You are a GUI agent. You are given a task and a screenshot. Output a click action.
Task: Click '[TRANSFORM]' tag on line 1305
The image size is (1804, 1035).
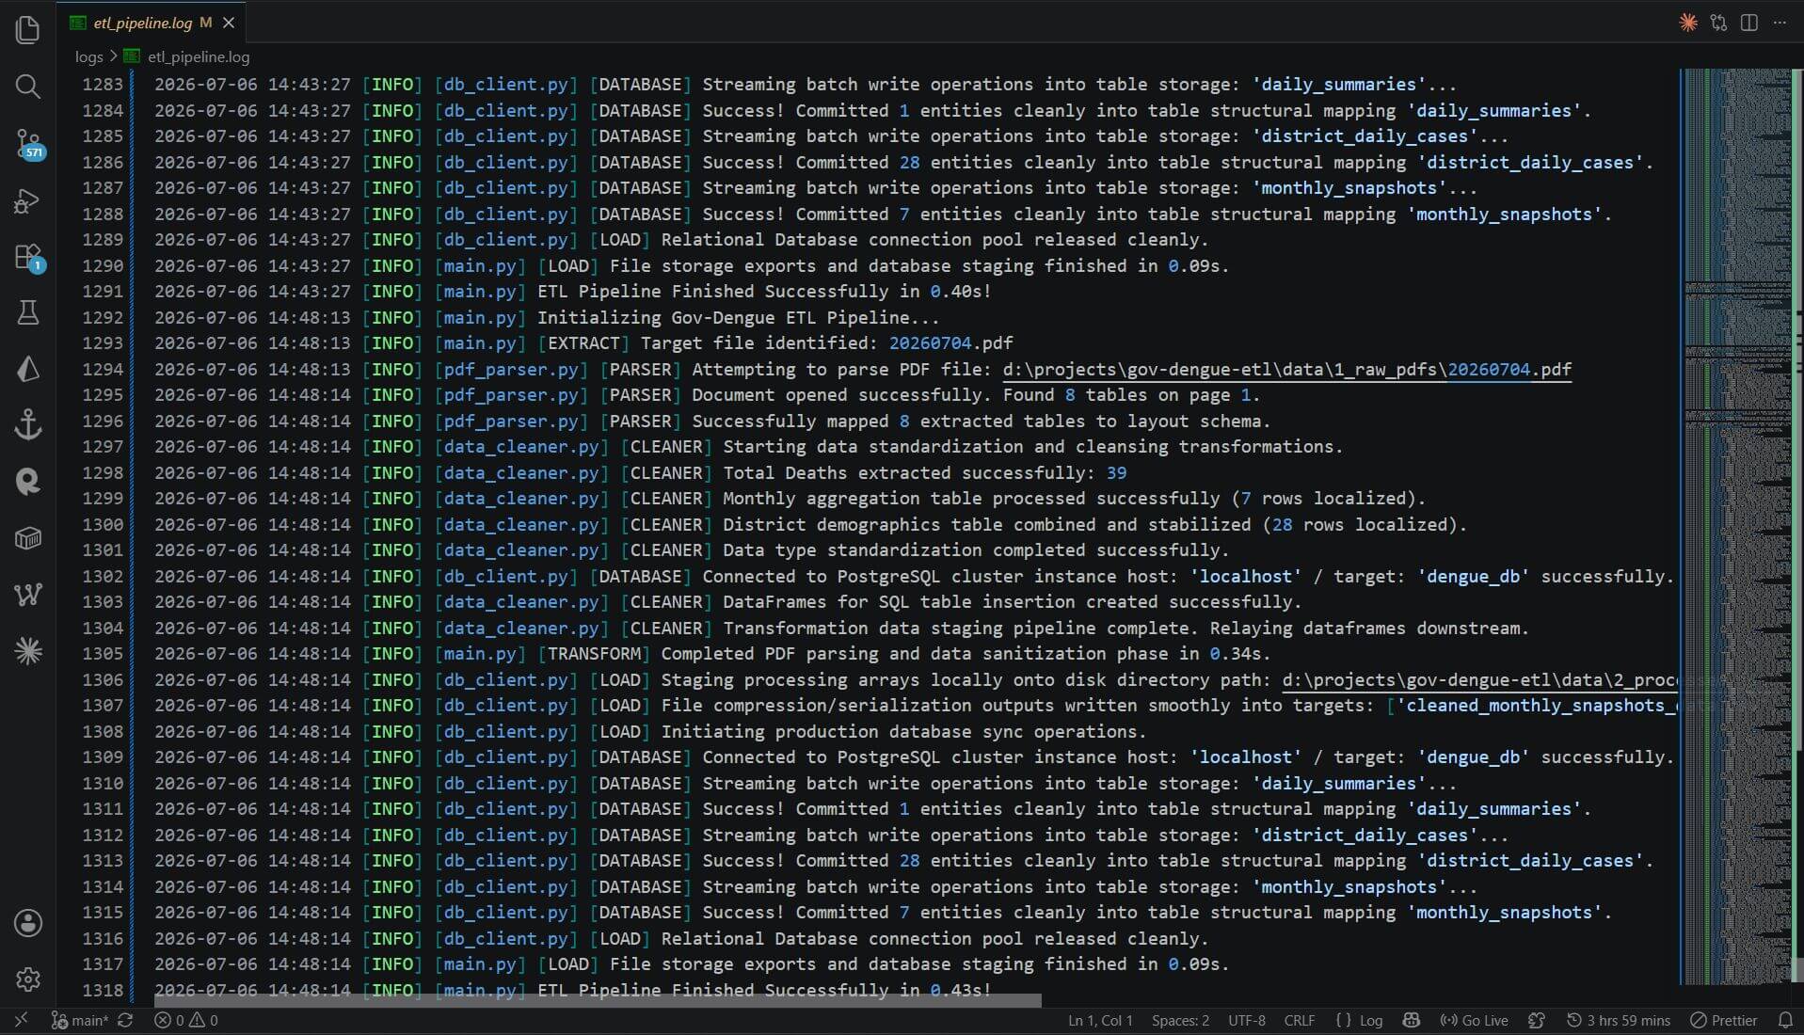(x=594, y=654)
